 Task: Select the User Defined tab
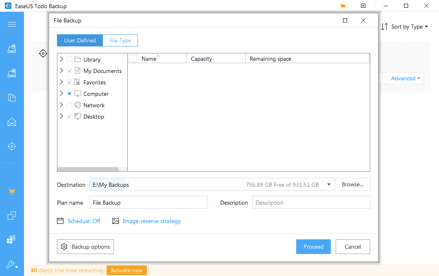tap(80, 40)
